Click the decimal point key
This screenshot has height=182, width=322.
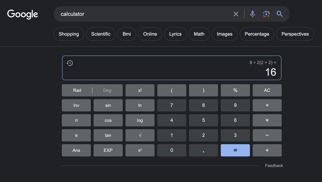click(x=203, y=150)
